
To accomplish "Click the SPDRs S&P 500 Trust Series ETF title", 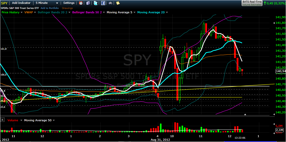I will (x=20, y=8).
